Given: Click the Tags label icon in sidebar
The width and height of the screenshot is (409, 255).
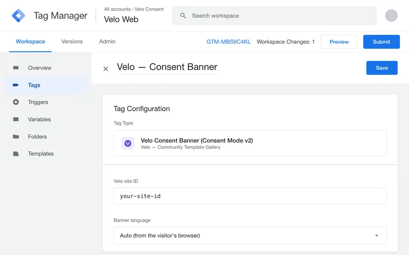Looking at the screenshot, I should [x=16, y=85].
